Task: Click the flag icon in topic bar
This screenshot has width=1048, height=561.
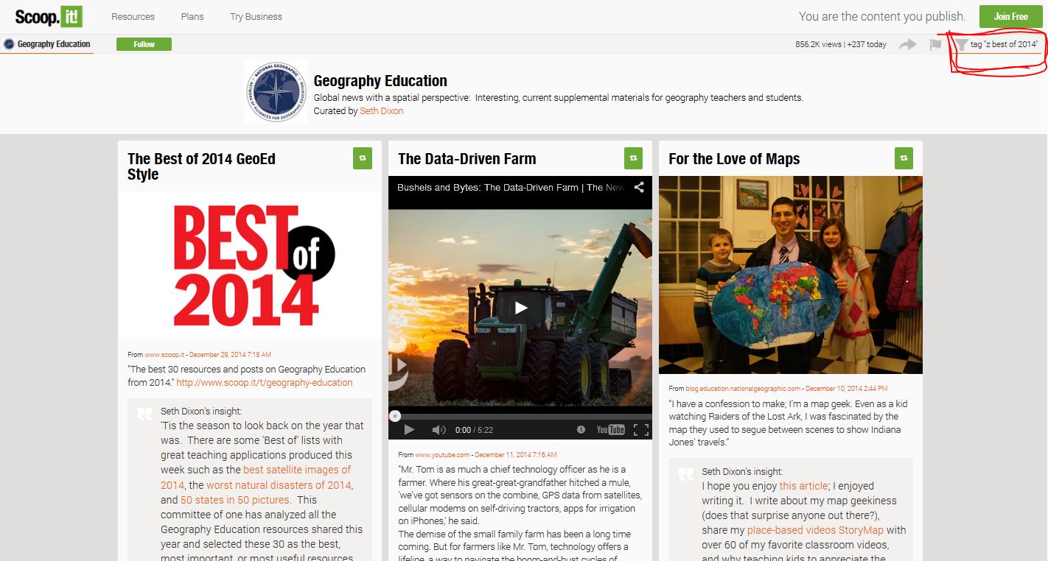Action: 935,45
